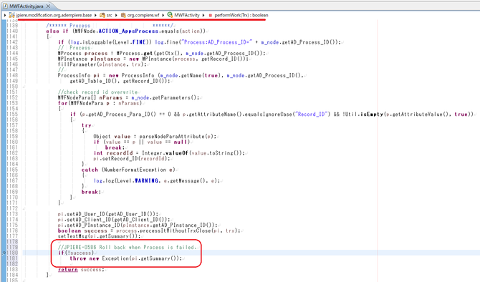Expand the arrow after MWFActivity breadcrumb
Viewport: 480px width, 282px height.
tap(203, 15)
